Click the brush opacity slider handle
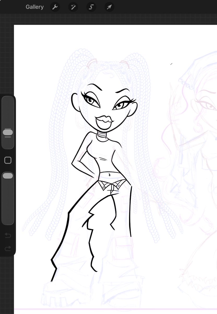Screen dimensions: 217x314 pyautogui.click(x=8, y=176)
